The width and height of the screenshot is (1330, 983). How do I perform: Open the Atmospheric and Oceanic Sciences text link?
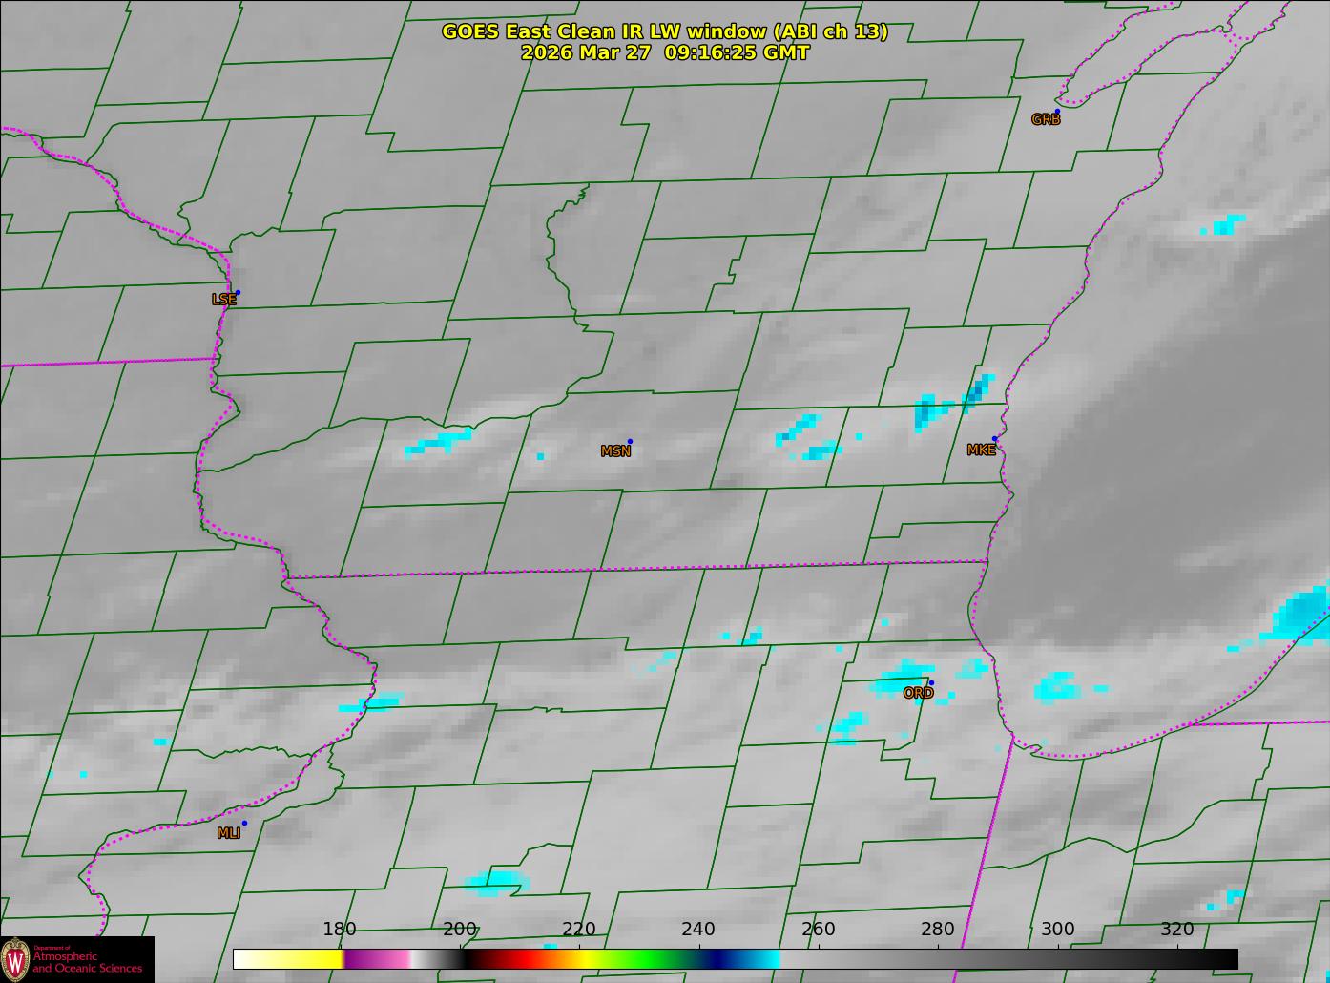pos(88,961)
